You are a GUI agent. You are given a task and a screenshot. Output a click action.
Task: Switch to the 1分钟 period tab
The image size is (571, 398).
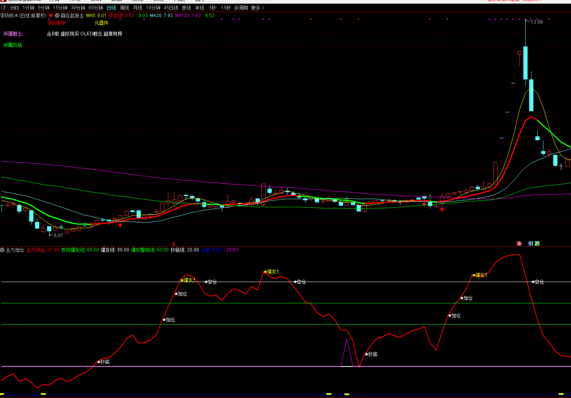(28, 8)
